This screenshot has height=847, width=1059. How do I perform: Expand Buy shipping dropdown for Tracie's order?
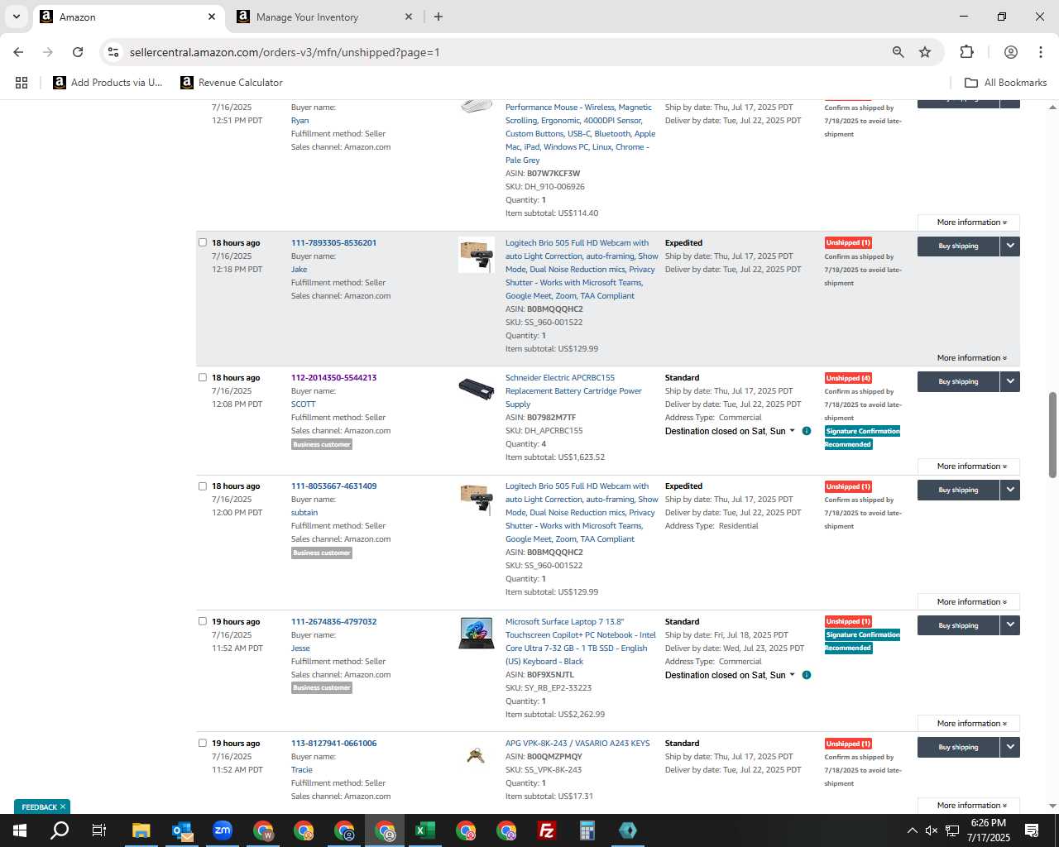coord(1010,747)
